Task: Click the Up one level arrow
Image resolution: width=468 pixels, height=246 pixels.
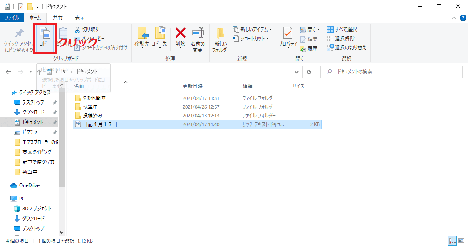Action: pyautogui.click(x=39, y=72)
